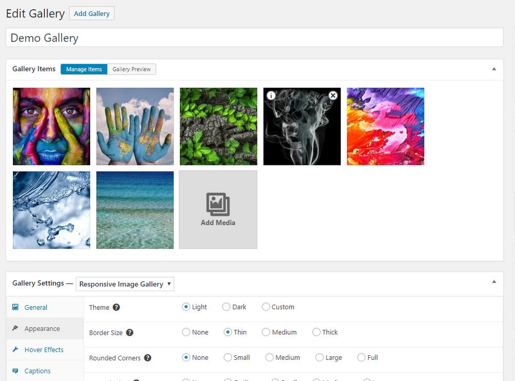Viewport: 515px width, 381px height.
Task: Select the colorful abstract paint thumbnail
Action: pyautogui.click(x=386, y=126)
